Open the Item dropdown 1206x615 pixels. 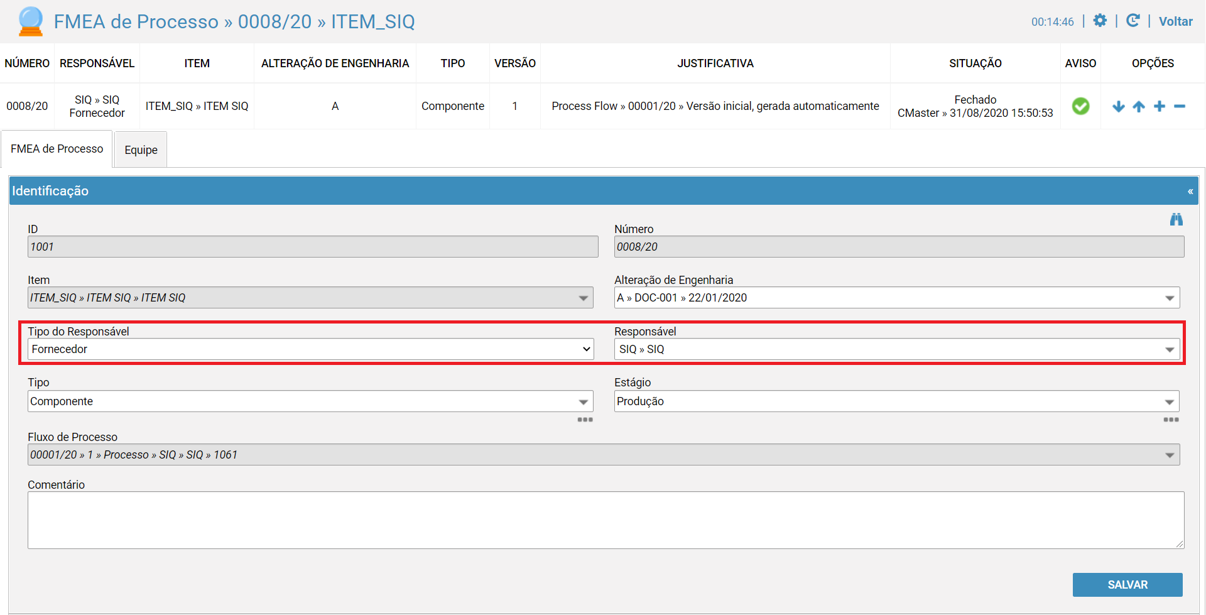click(310, 298)
